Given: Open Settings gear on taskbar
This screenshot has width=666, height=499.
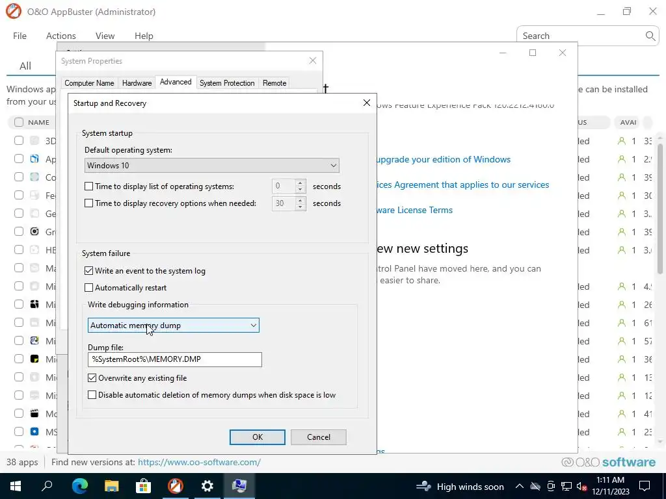Looking at the screenshot, I should (207, 486).
